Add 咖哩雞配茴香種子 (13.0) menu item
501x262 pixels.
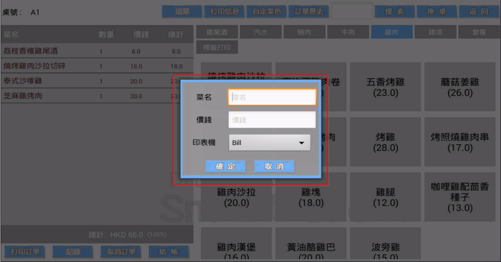(x=460, y=197)
